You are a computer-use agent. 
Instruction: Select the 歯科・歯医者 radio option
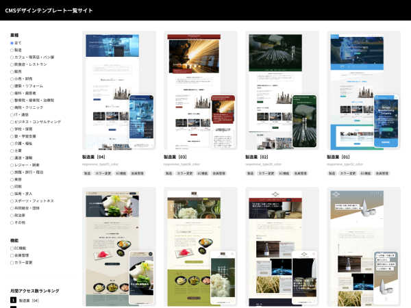12,93
